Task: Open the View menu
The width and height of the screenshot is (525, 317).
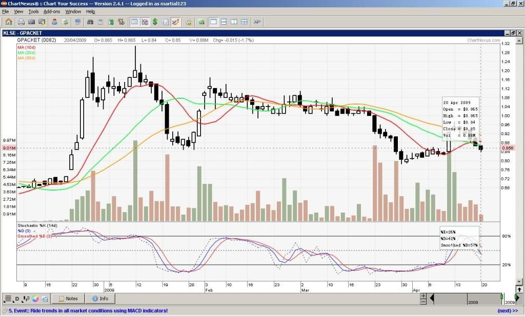Action: (18, 11)
